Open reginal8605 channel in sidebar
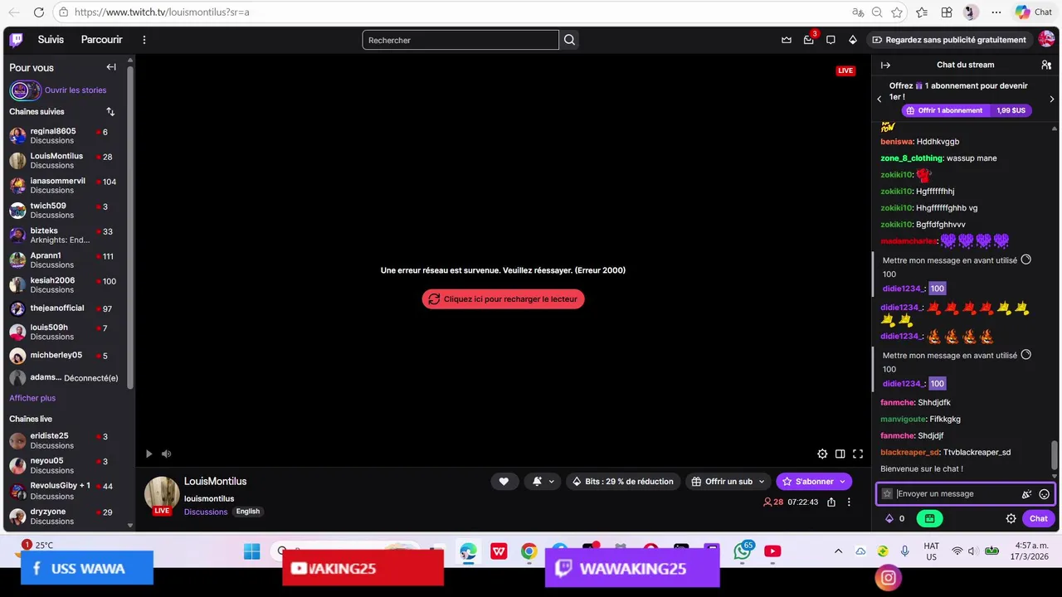The width and height of the screenshot is (1062, 597). coord(65,136)
